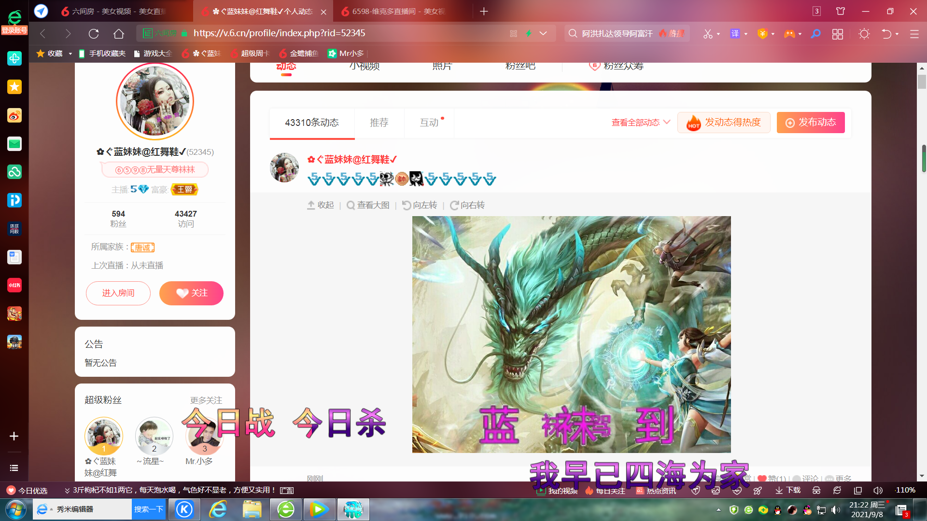Open the green mail icon in sidebar

tap(14, 144)
